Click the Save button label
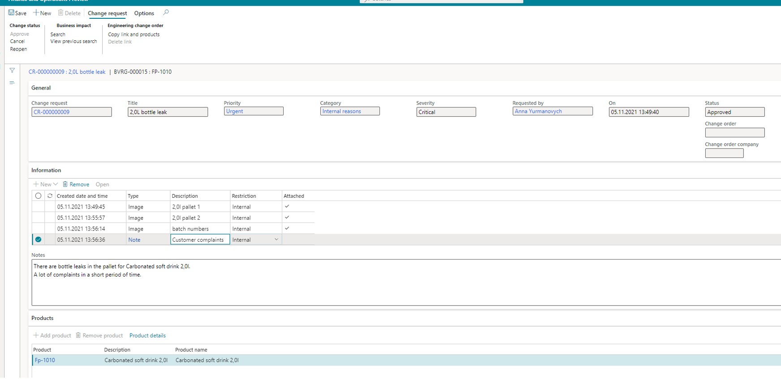 point(21,13)
